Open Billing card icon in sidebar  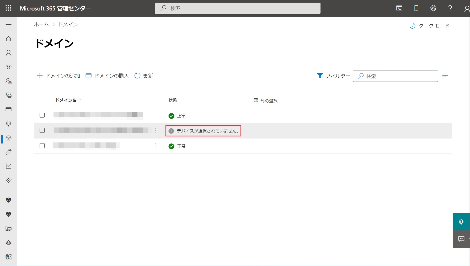9,109
